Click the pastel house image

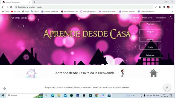[x=31, y=73]
